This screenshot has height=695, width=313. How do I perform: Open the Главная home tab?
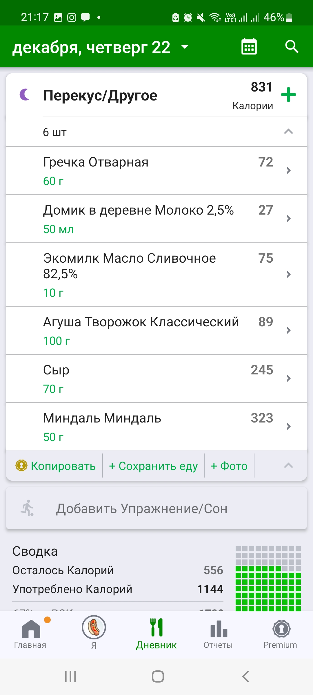30,633
